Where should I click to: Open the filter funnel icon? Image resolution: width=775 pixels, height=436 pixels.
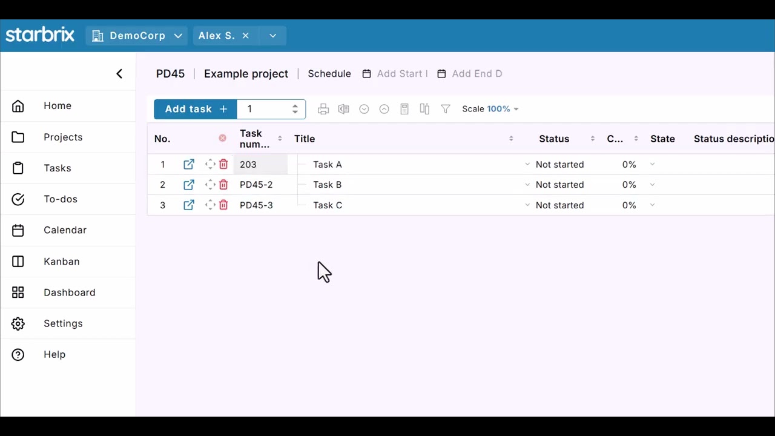446,109
